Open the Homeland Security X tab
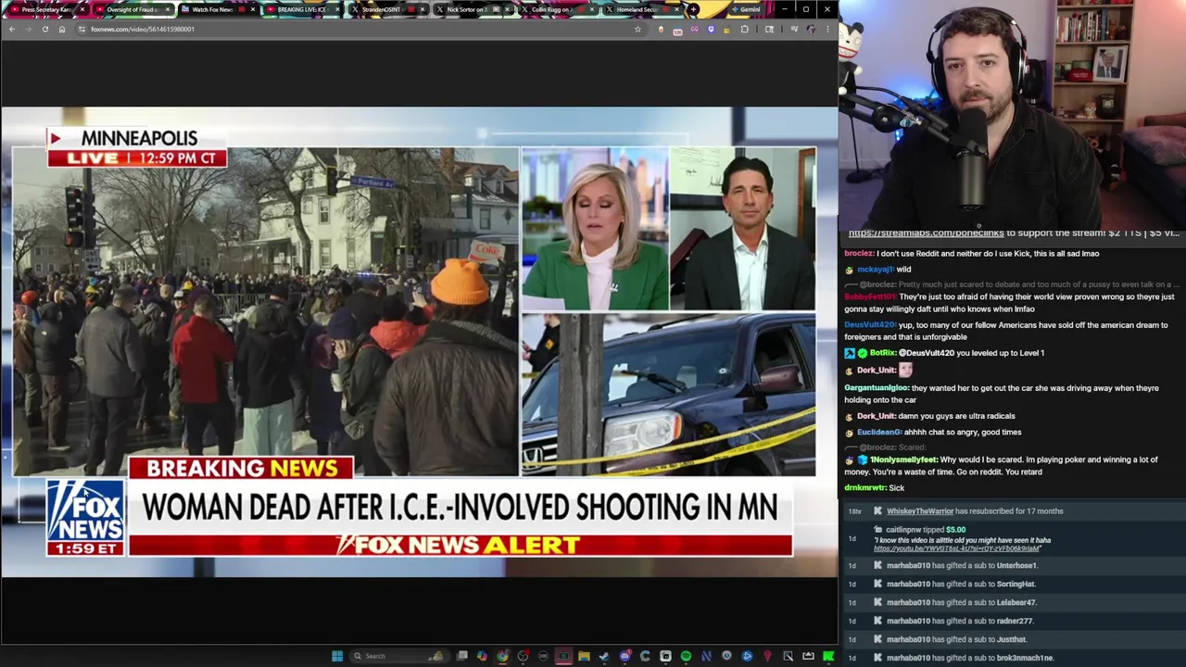The image size is (1186, 667). click(x=641, y=9)
